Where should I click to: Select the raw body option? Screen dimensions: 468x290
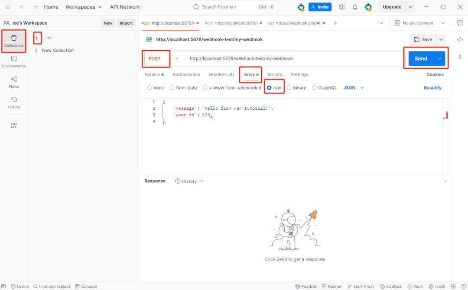pyautogui.click(x=269, y=88)
